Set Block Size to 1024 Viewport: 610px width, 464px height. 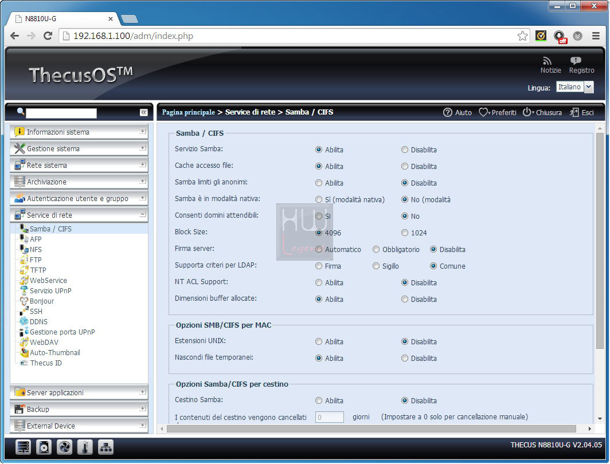click(x=405, y=233)
